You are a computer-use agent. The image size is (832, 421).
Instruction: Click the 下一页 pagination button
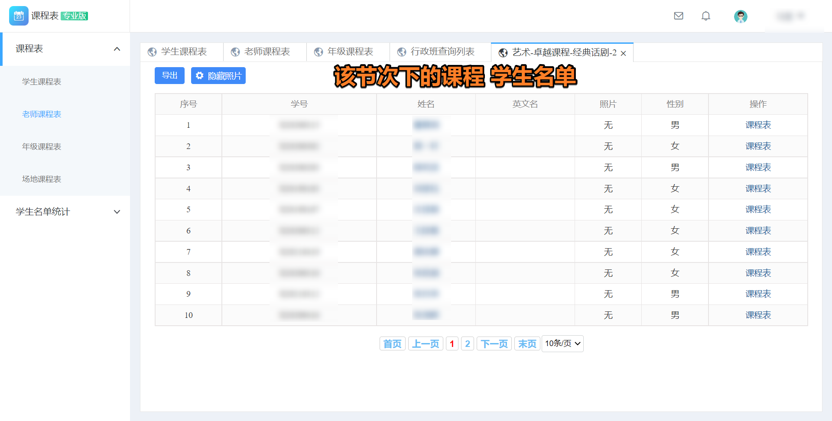pos(494,344)
